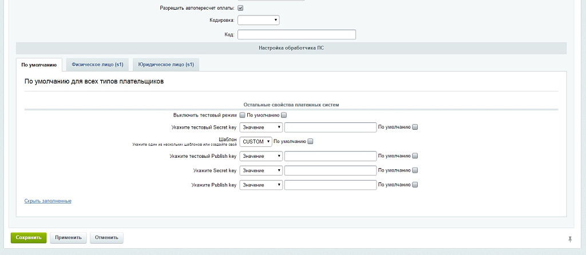Switch to Физическое лицо (s1) tab
This screenshot has height=255, width=586.
coord(97,65)
